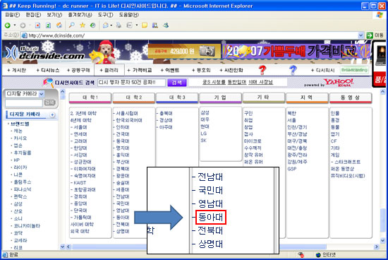Open the 파일(F) menu
The image size is (388, 260).
pos(13,15)
